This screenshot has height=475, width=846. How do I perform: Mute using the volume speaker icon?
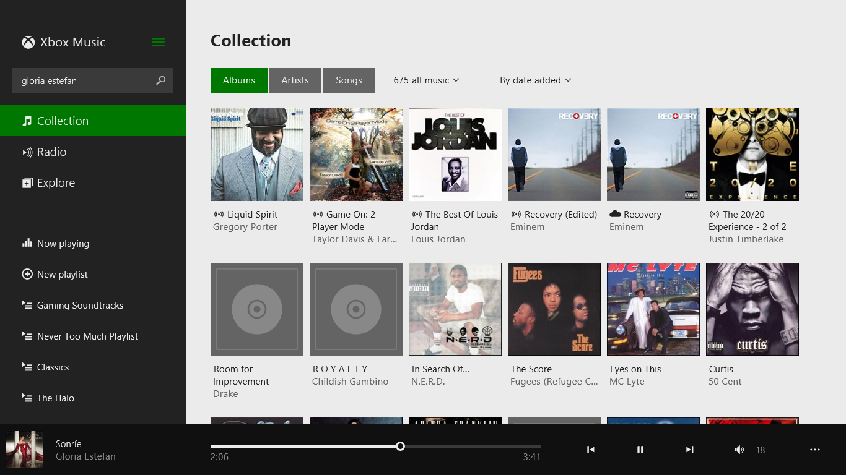point(739,450)
